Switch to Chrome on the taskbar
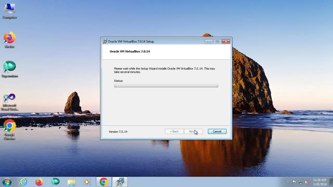This screenshot has width=333, height=187. (x=104, y=182)
